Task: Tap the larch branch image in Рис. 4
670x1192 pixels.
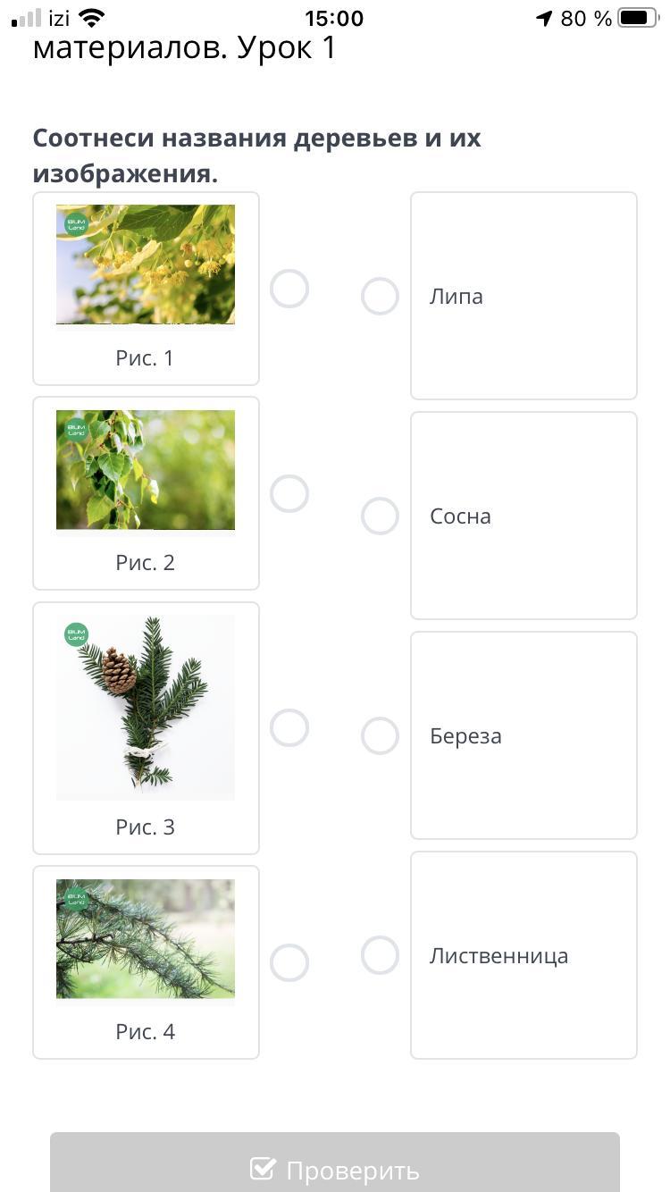Action: pyautogui.click(x=146, y=939)
